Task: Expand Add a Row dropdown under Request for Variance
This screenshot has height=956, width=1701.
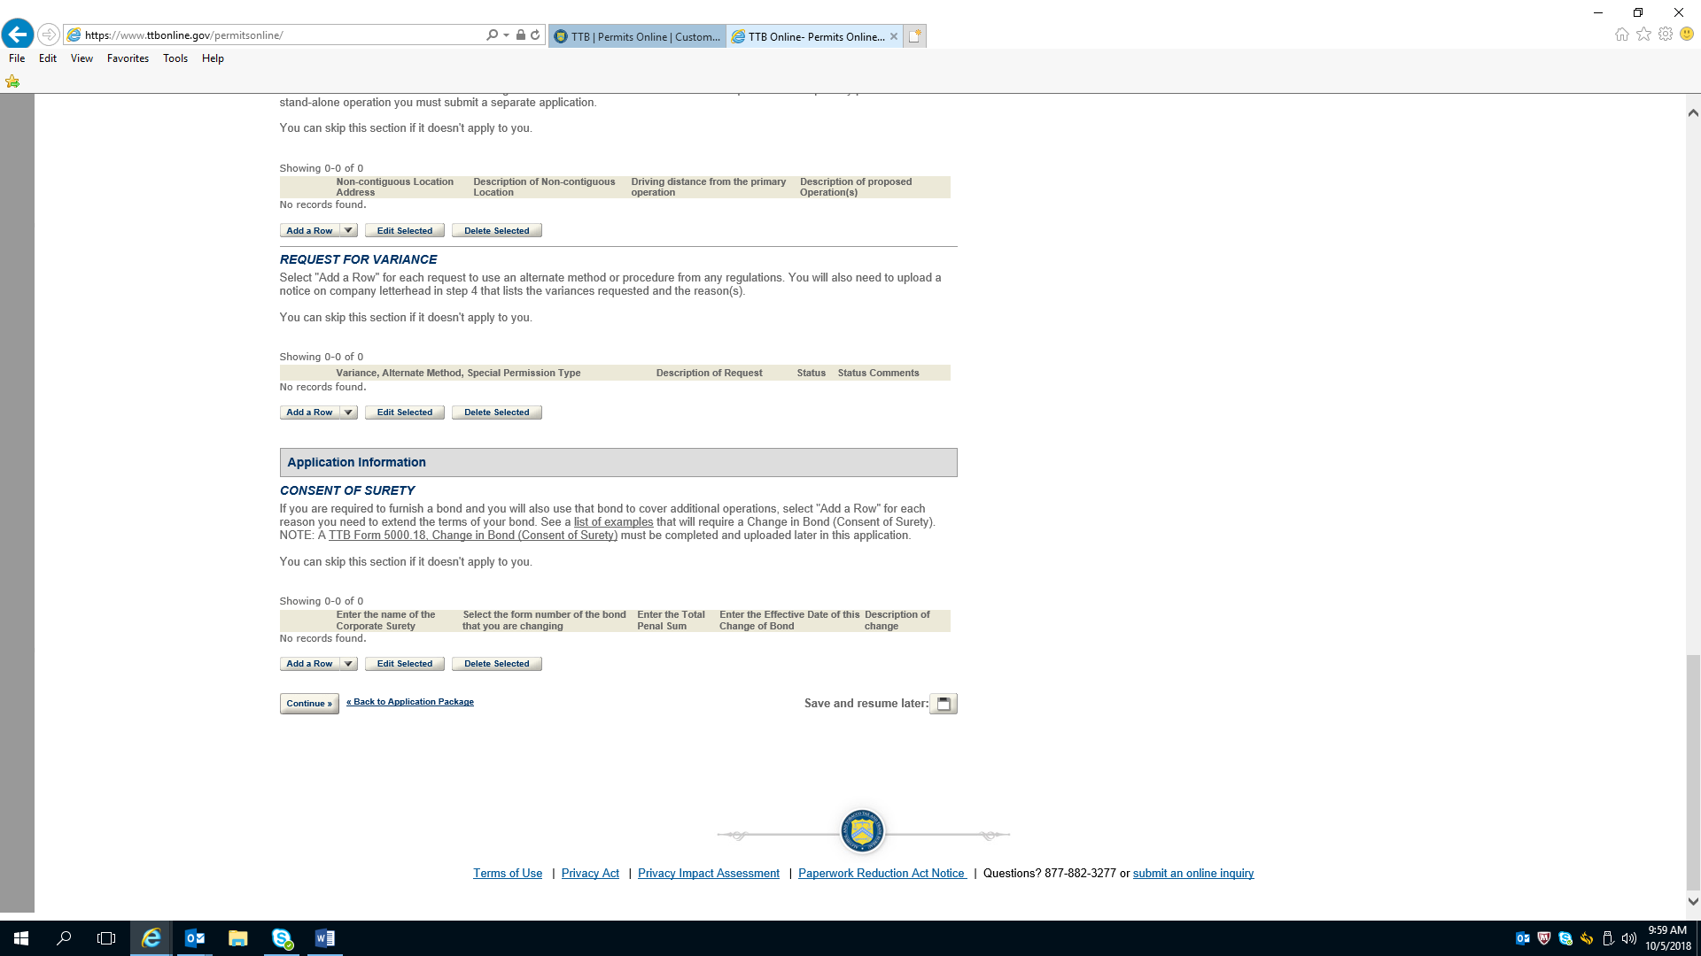Action: 348,412
